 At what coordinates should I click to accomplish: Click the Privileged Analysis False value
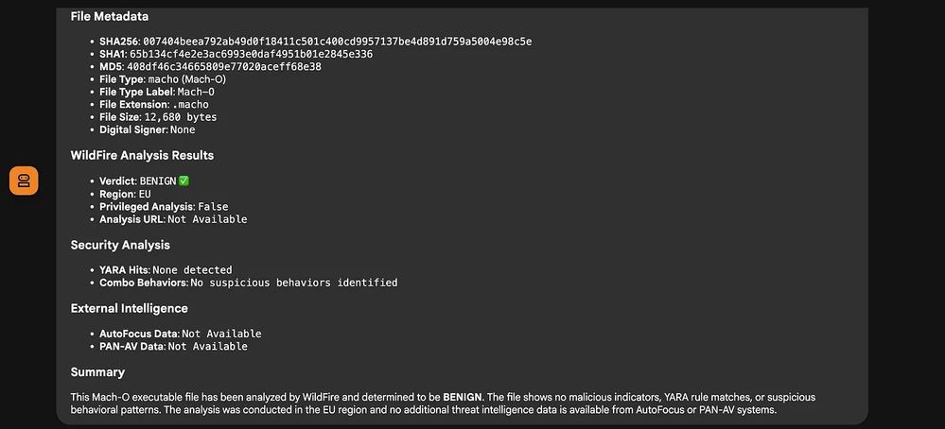(214, 207)
